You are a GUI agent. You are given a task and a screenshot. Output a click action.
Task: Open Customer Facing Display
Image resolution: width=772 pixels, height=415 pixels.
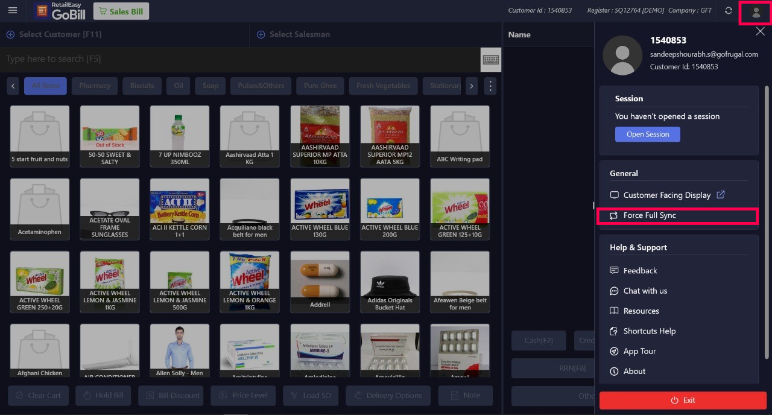[x=667, y=195]
